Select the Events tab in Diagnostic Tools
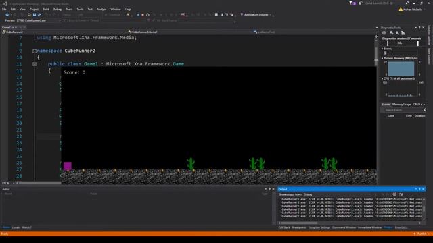The width and height of the screenshot is (433, 243). click(386, 105)
